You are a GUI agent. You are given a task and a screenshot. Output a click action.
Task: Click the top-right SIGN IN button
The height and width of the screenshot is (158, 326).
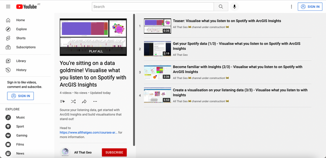click(x=310, y=6)
